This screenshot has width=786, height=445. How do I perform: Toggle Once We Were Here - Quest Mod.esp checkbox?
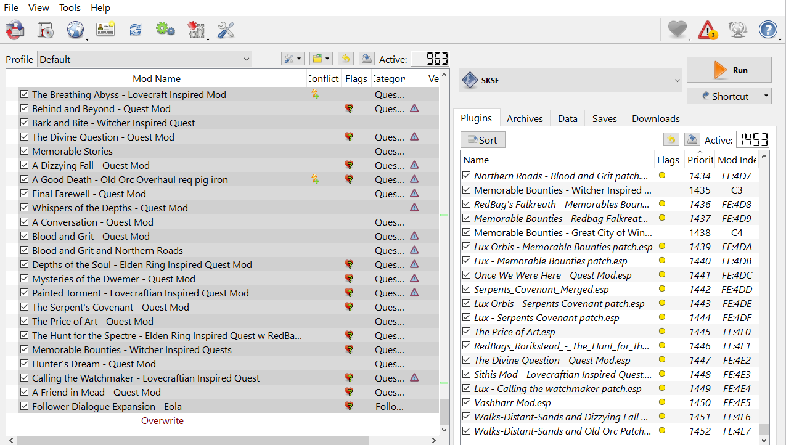click(x=467, y=275)
